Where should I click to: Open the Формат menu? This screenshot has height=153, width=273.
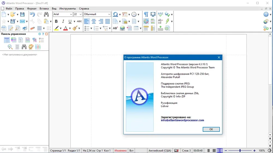tap(32, 8)
